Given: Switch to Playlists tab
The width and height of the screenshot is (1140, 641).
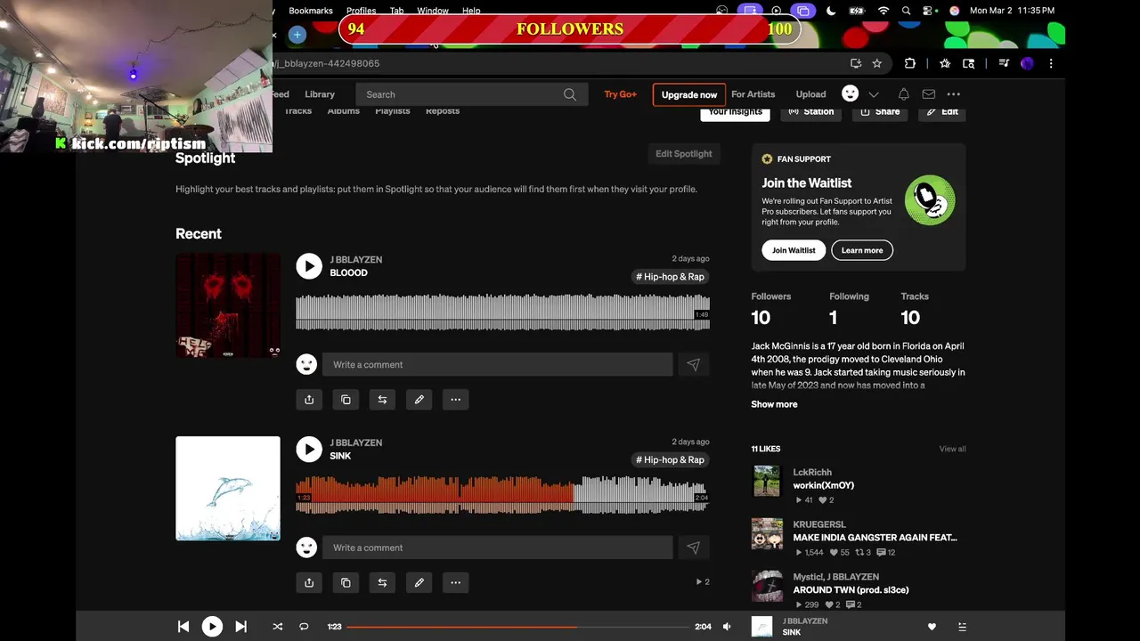Looking at the screenshot, I should pos(392,111).
